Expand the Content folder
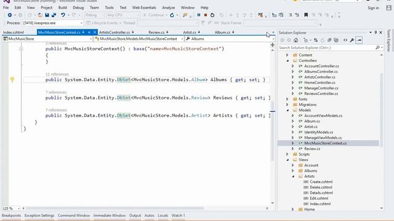 tap(287, 55)
